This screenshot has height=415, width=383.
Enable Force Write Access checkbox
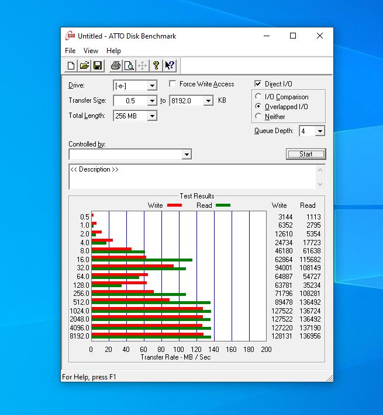click(173, 84)
